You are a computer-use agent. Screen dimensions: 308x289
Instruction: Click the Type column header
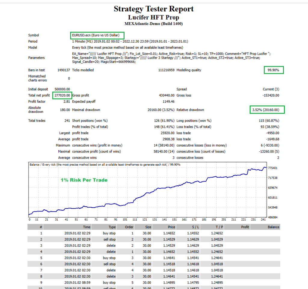[x=112, y=227]
